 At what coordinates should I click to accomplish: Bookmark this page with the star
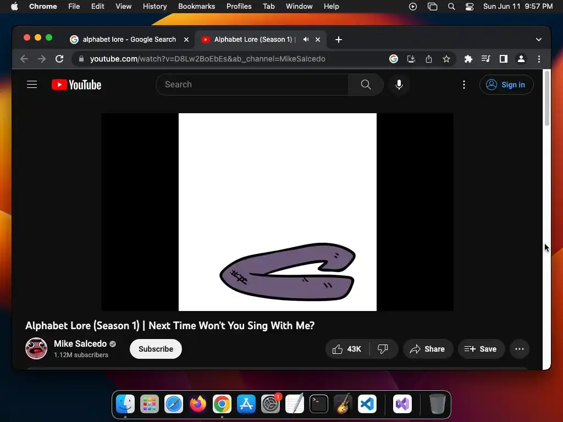(446, 59)
